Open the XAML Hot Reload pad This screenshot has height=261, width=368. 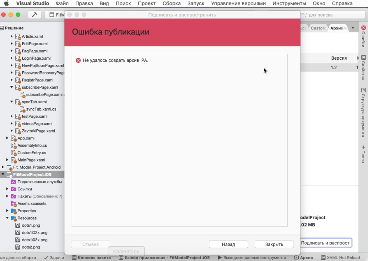[x=340, y=258]
